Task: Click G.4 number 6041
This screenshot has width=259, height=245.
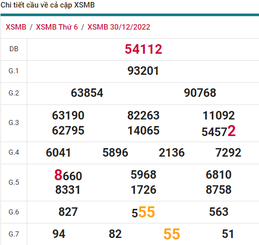Action: [58, 153]
